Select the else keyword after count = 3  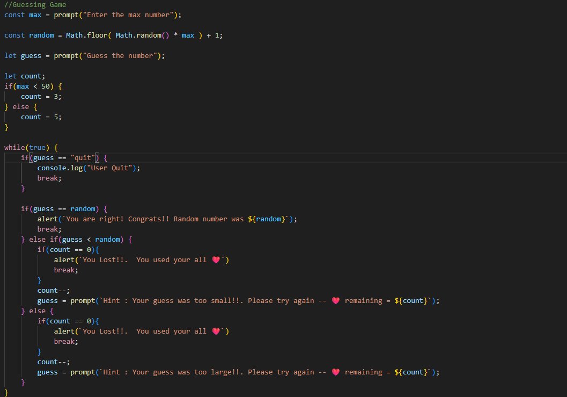click(20, 106)
